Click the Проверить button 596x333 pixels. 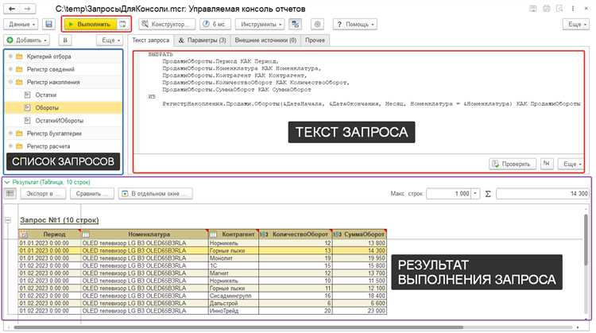tap(513, 164)
